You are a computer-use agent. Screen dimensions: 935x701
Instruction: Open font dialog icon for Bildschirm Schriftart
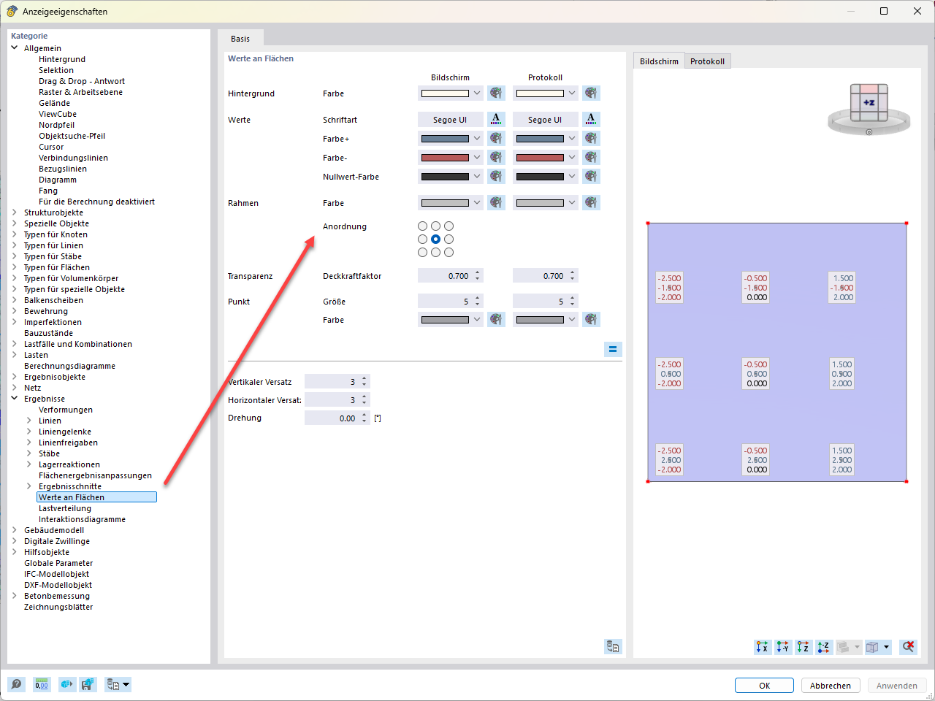[x=496, y=119]
